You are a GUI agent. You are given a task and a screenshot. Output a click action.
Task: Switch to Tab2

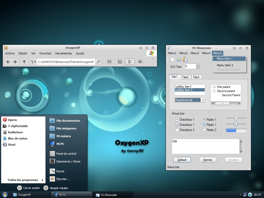tap(185, 77)
